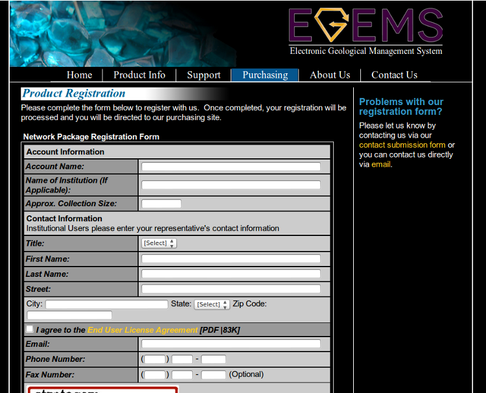Viewport: 486px width, 393px height.
Task: Open the Home menu item
Action: pos(79,75)
